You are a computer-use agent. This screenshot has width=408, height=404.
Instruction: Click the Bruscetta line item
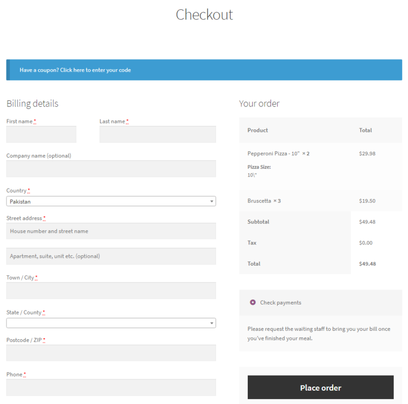[263, 201]
